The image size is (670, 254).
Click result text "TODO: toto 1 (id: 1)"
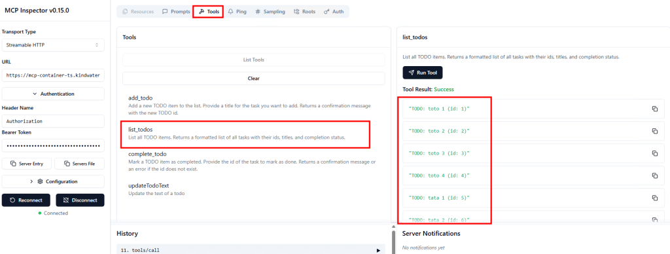pos(439,109)
